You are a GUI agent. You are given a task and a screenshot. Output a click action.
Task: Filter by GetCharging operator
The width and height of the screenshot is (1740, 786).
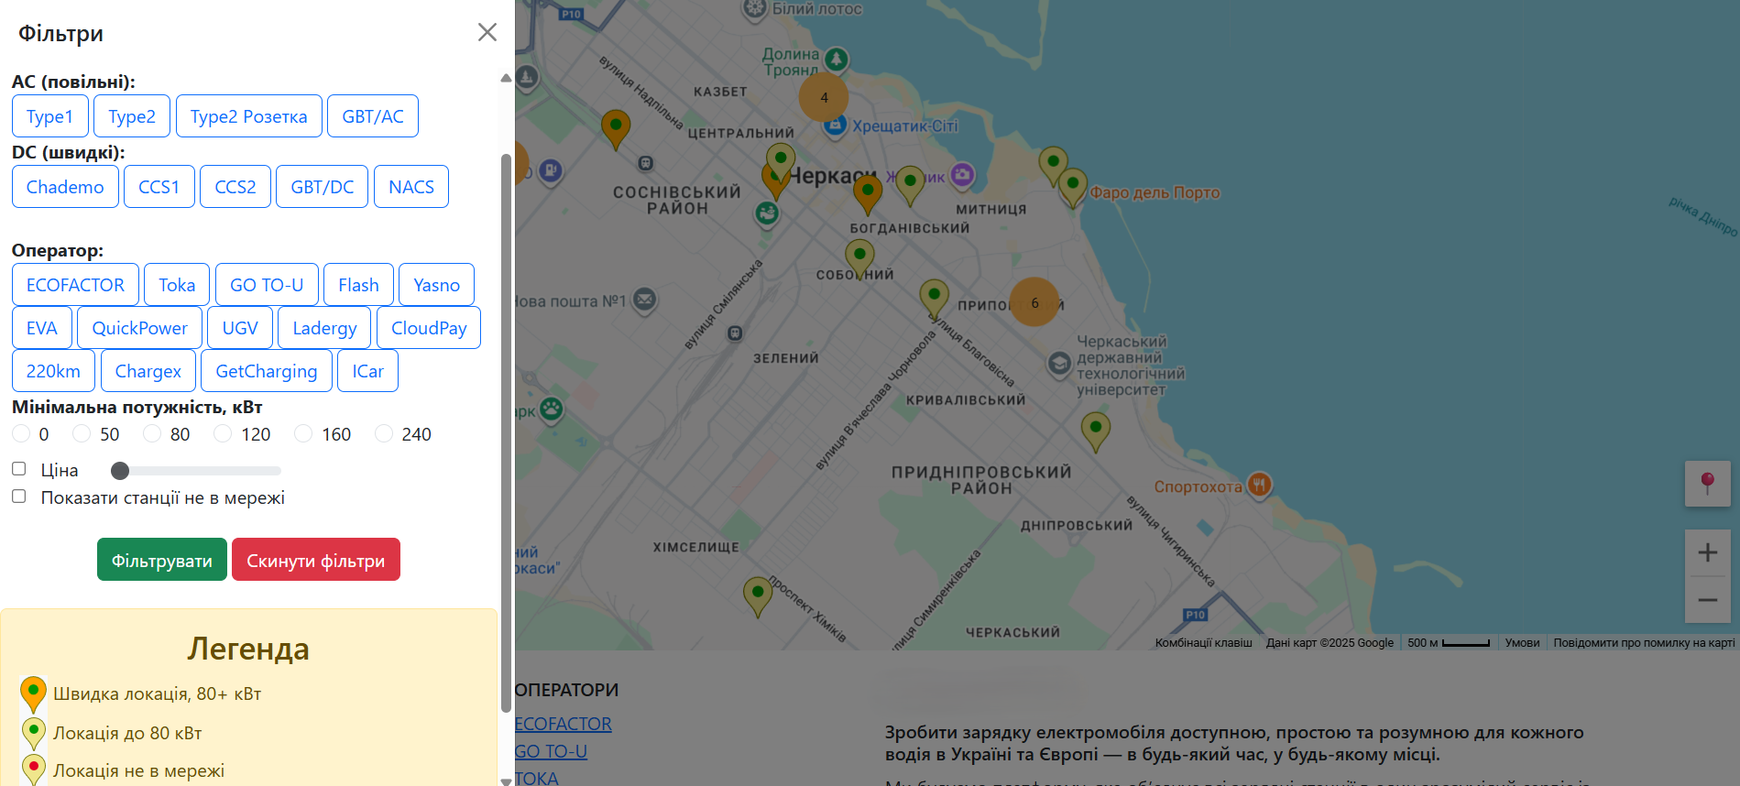click(x=267, y=371)
